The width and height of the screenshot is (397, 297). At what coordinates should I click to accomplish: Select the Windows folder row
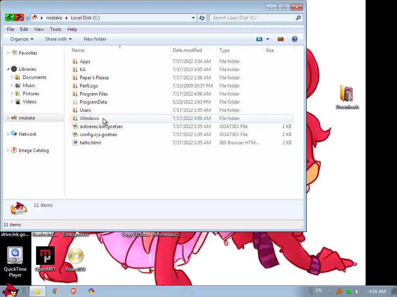click(181, 118)
